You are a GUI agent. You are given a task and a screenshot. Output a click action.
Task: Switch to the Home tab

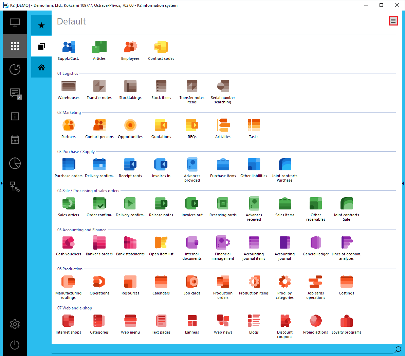click(x=41, y=68)
